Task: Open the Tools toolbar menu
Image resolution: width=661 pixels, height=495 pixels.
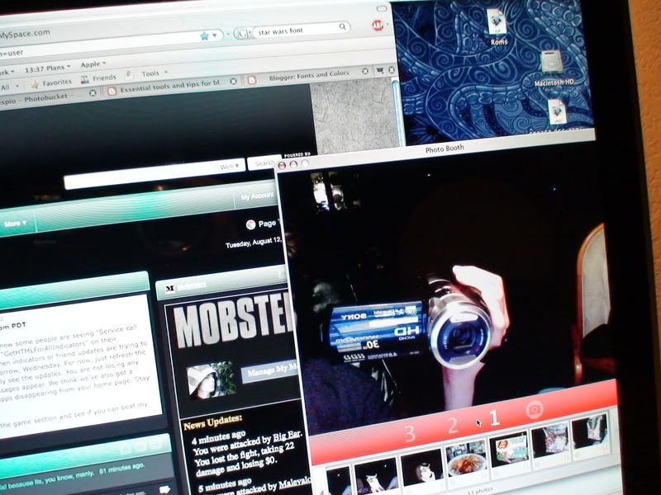Action: pos(153,73)
